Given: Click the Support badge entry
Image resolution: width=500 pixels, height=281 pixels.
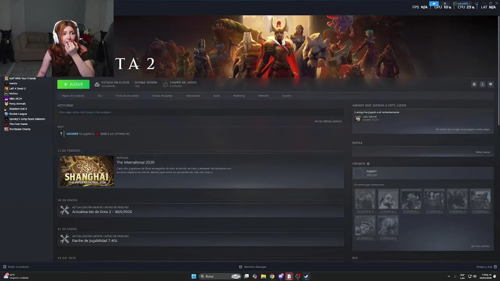Looking at the screenshot, I should pos(423,173).
